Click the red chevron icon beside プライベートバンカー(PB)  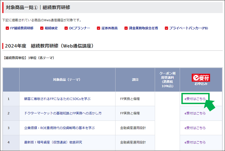166,28
